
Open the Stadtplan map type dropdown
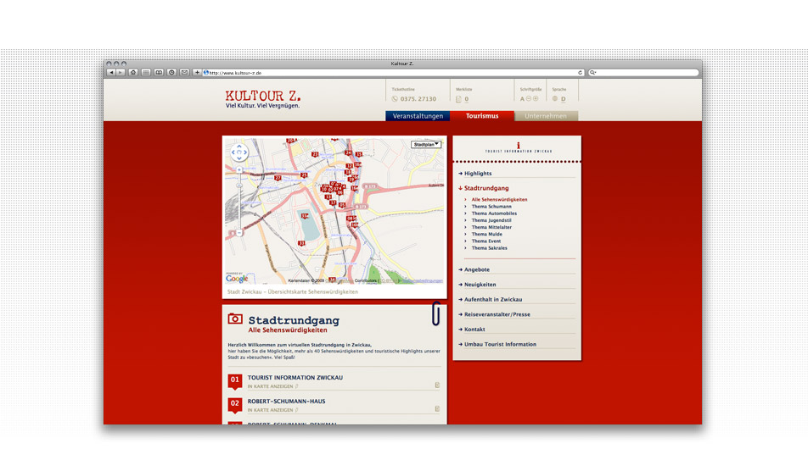click(426, 145)
